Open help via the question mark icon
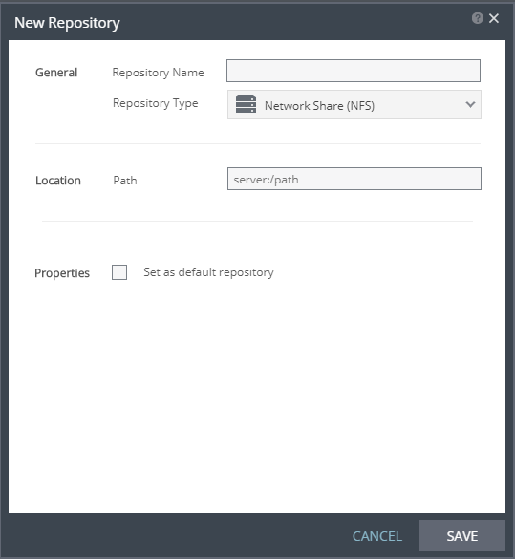The height and width of the screenshot is (559, 515). pos(477,18)
